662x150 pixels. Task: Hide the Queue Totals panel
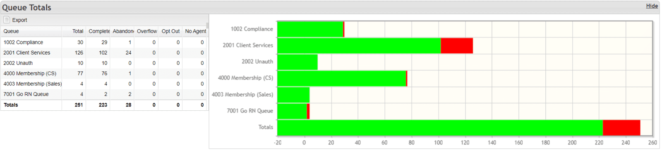point(652,6)
